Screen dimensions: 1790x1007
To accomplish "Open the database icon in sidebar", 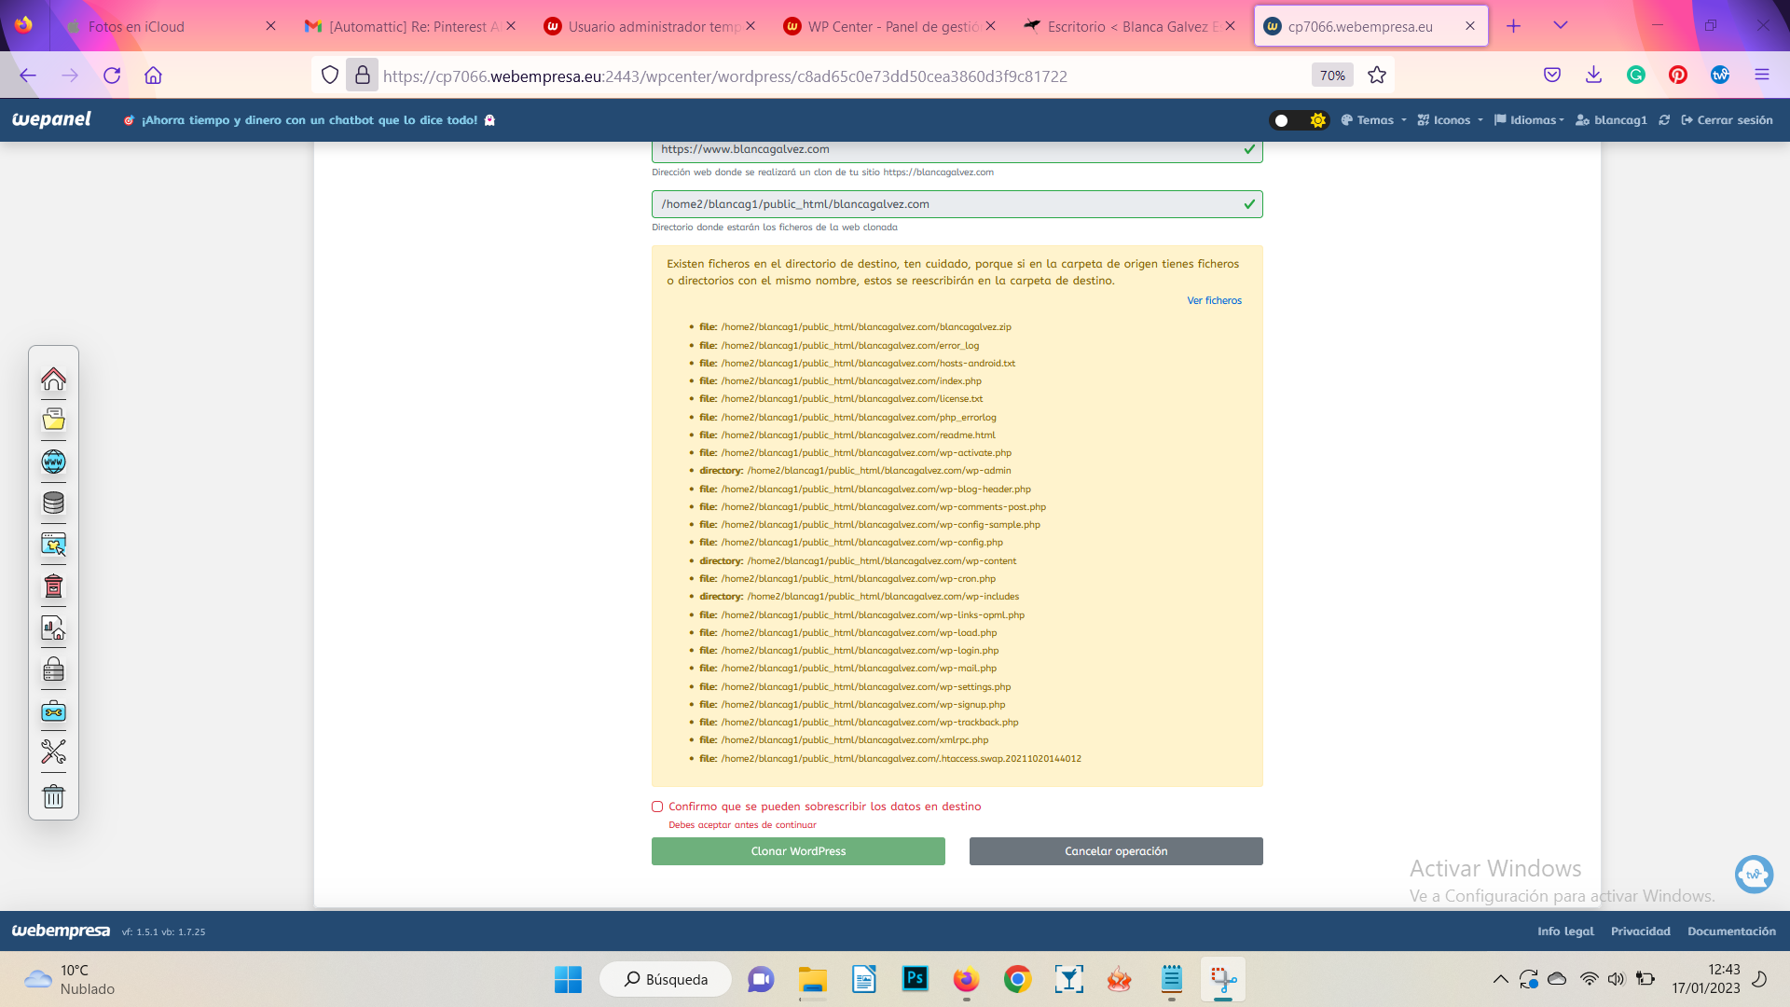I will click(53, 503).
